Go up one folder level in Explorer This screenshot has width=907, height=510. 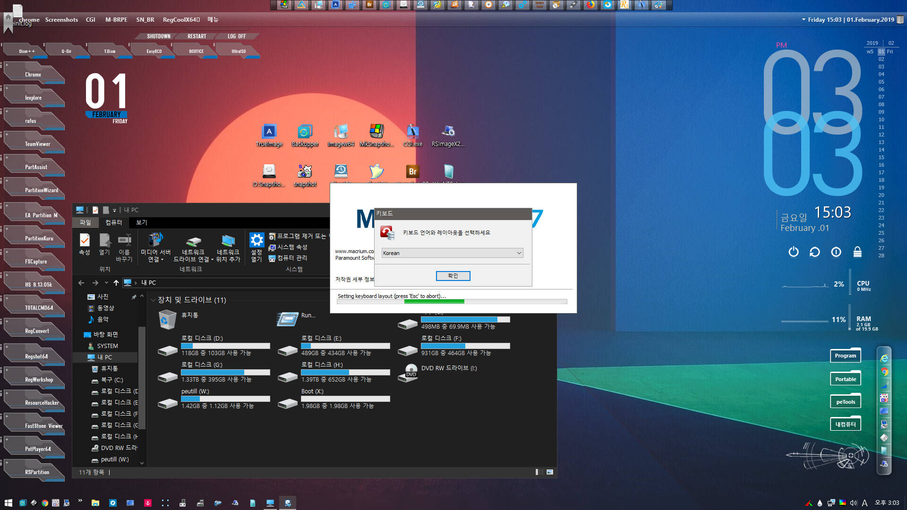[x=116, y=282]
